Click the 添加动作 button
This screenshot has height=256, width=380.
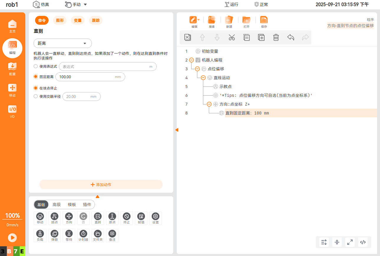[101, 184]
